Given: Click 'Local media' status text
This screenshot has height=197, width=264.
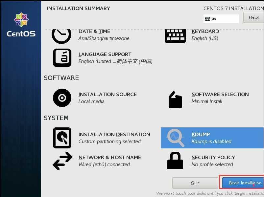Looking at the screenshot, I should pos(91,101).
